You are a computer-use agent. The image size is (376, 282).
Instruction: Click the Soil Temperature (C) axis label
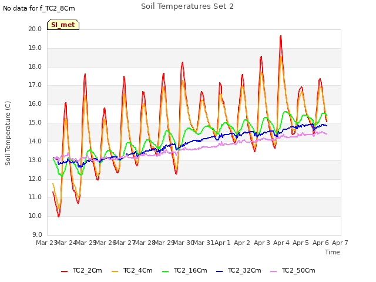click(x=8, y=133)
